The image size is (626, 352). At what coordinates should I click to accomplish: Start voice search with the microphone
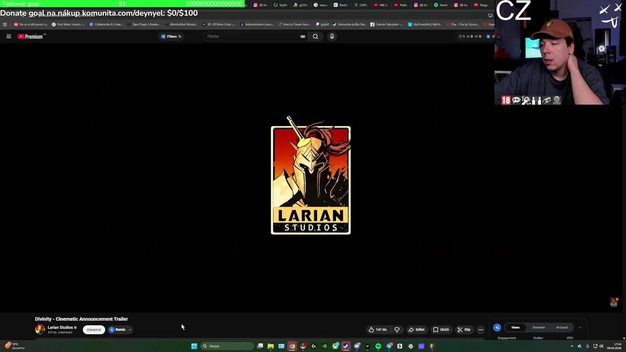click(332, 36)
